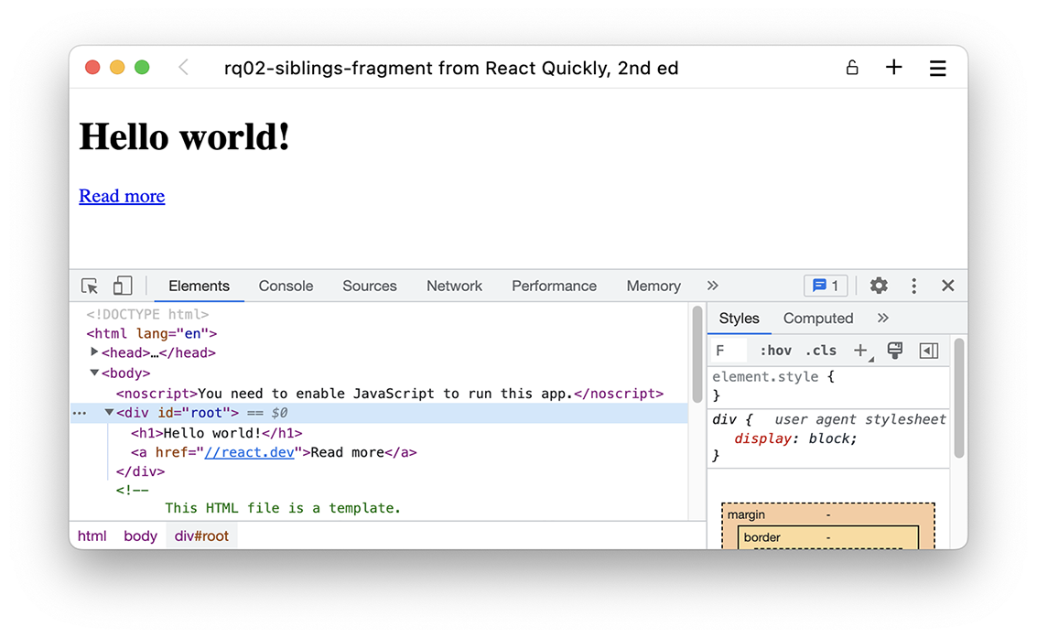Click the plus icon in browser title bar
The image size is (1037, 638).
(893, 68)
